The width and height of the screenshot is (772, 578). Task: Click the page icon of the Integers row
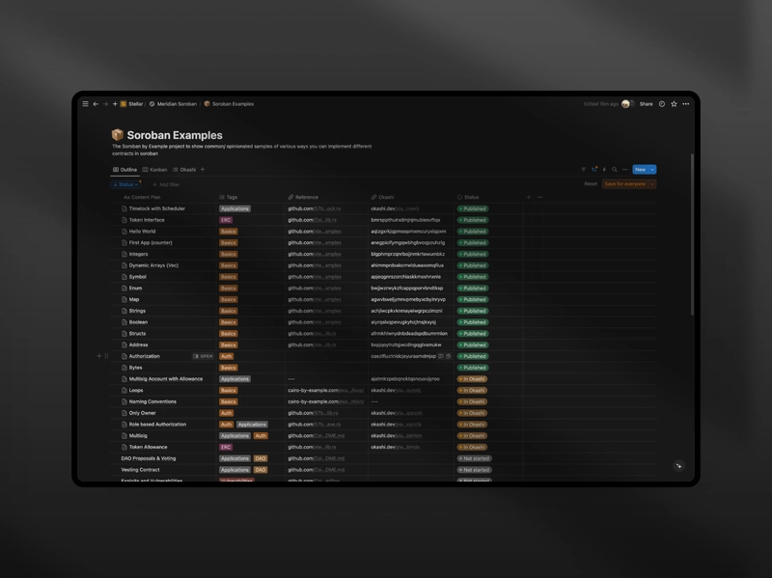pos(124,254)
